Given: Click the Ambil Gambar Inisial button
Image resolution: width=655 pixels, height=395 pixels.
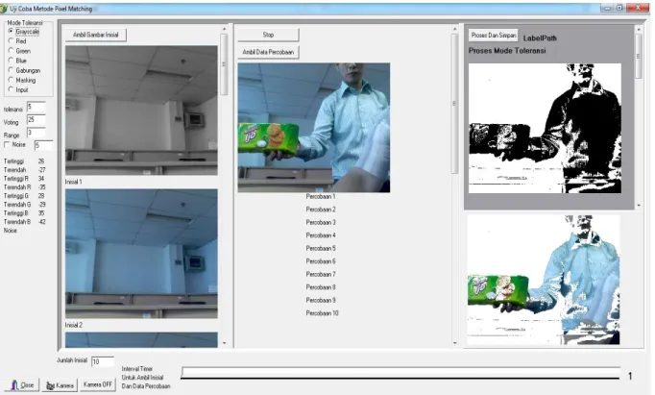Looking at the screenshot, I should [x=96, y=36].
